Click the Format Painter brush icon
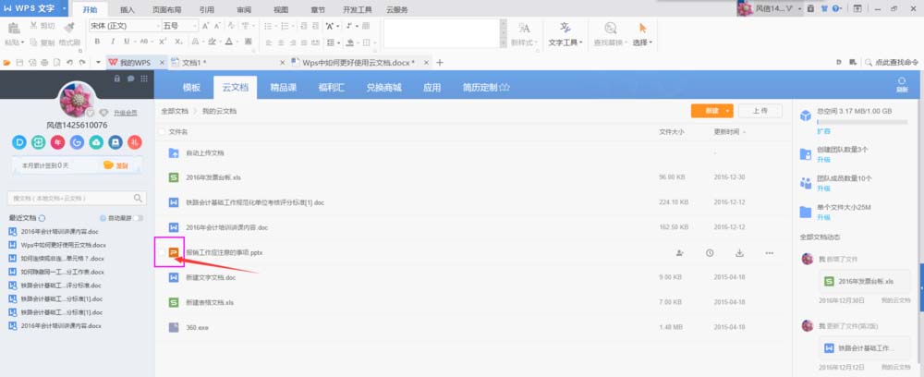The image size is (924, 377). click(x=69, y=27)
